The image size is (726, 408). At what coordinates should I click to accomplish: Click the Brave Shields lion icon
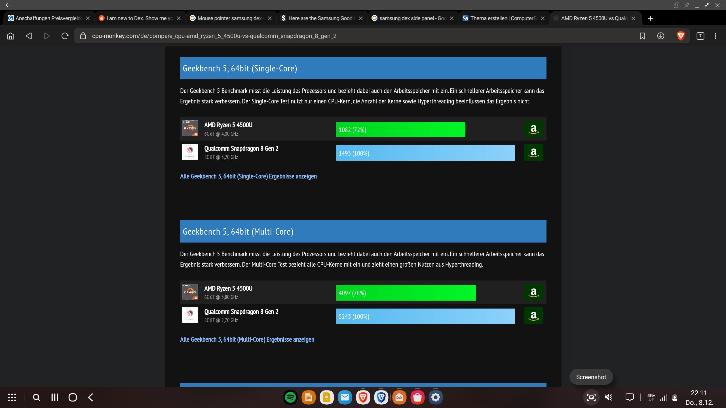tap(681, 36)
